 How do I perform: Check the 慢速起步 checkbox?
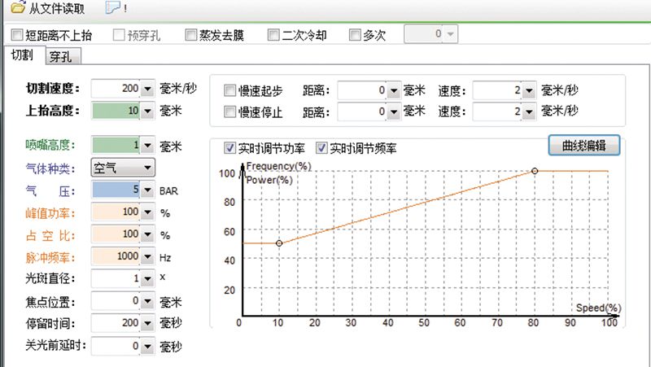(229, 90)
